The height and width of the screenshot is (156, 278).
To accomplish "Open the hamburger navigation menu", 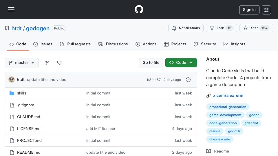I will 11,9.
